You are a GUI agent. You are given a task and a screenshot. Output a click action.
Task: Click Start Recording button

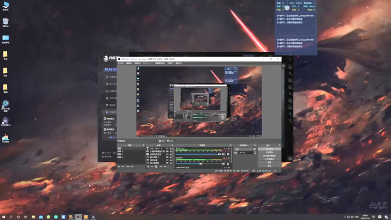point(269,152)
